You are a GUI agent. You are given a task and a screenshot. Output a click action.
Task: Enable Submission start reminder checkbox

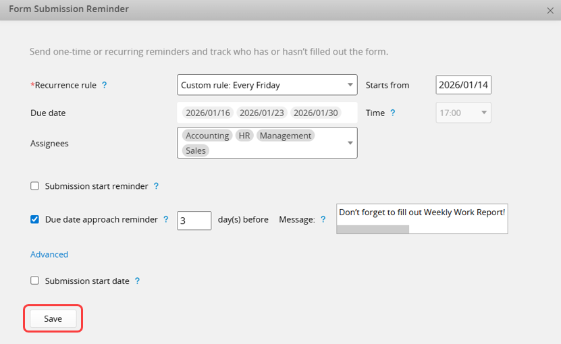35,186
